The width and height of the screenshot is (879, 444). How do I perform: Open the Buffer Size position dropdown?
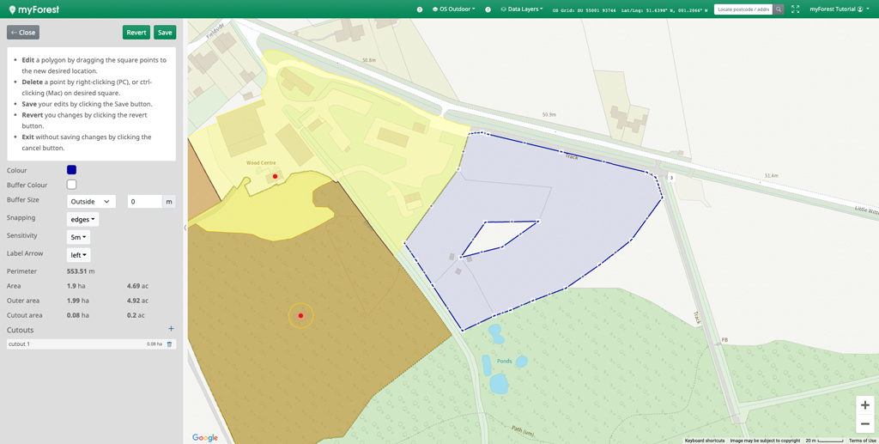click(91, 201)
